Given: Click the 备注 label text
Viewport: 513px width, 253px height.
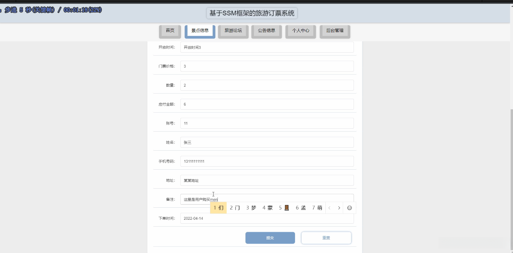Looking at the screenshot, I should coord(170,199).
